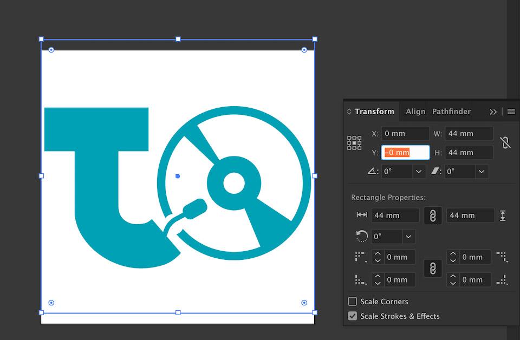520x340 pixels.
Task: Open the bottom-left corner type selector
Action: pyautogui.click(x=360, y=280)
